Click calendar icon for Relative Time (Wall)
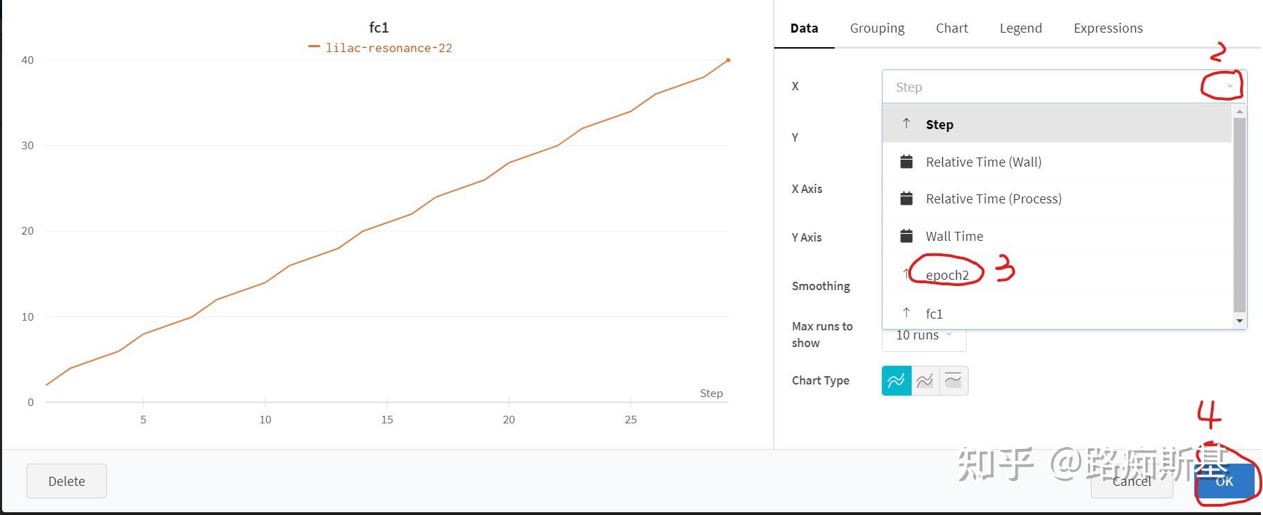Screen dimensions: 1263x515 click(x=906, y=162)
